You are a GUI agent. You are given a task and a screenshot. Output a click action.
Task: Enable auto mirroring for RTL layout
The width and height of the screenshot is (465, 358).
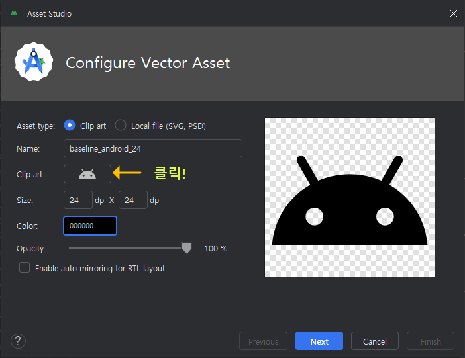click(x=25, y=267)
